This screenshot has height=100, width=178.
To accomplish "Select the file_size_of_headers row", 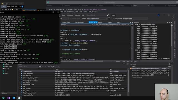I will coord(73,93).
